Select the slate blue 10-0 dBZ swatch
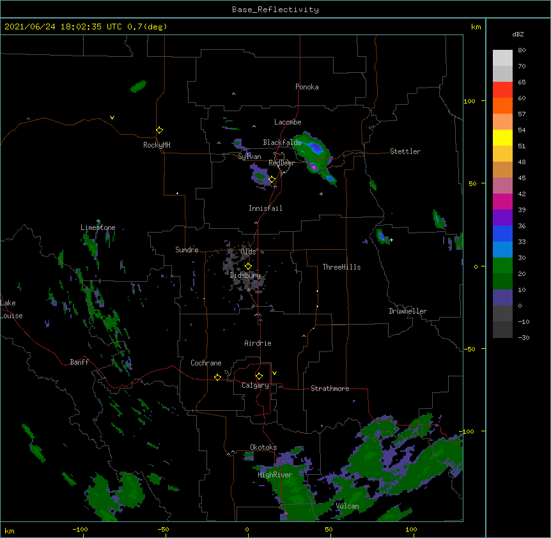 click(502, 298)
